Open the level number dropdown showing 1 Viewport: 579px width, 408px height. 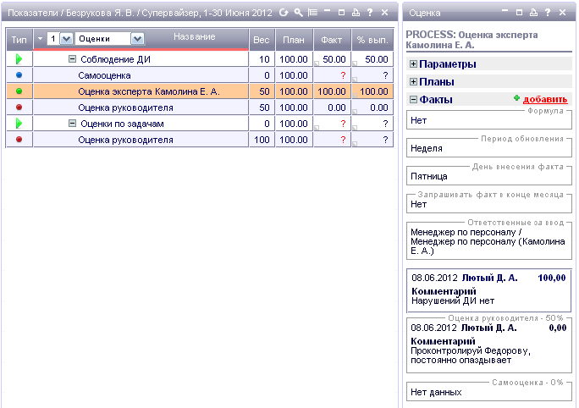(66, 39)
